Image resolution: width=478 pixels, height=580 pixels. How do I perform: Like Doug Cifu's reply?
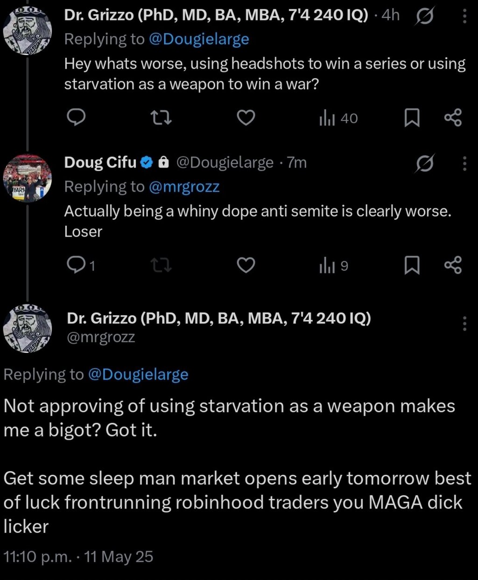[246, 266]
